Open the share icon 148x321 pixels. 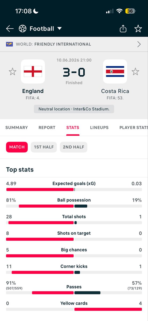123,29
